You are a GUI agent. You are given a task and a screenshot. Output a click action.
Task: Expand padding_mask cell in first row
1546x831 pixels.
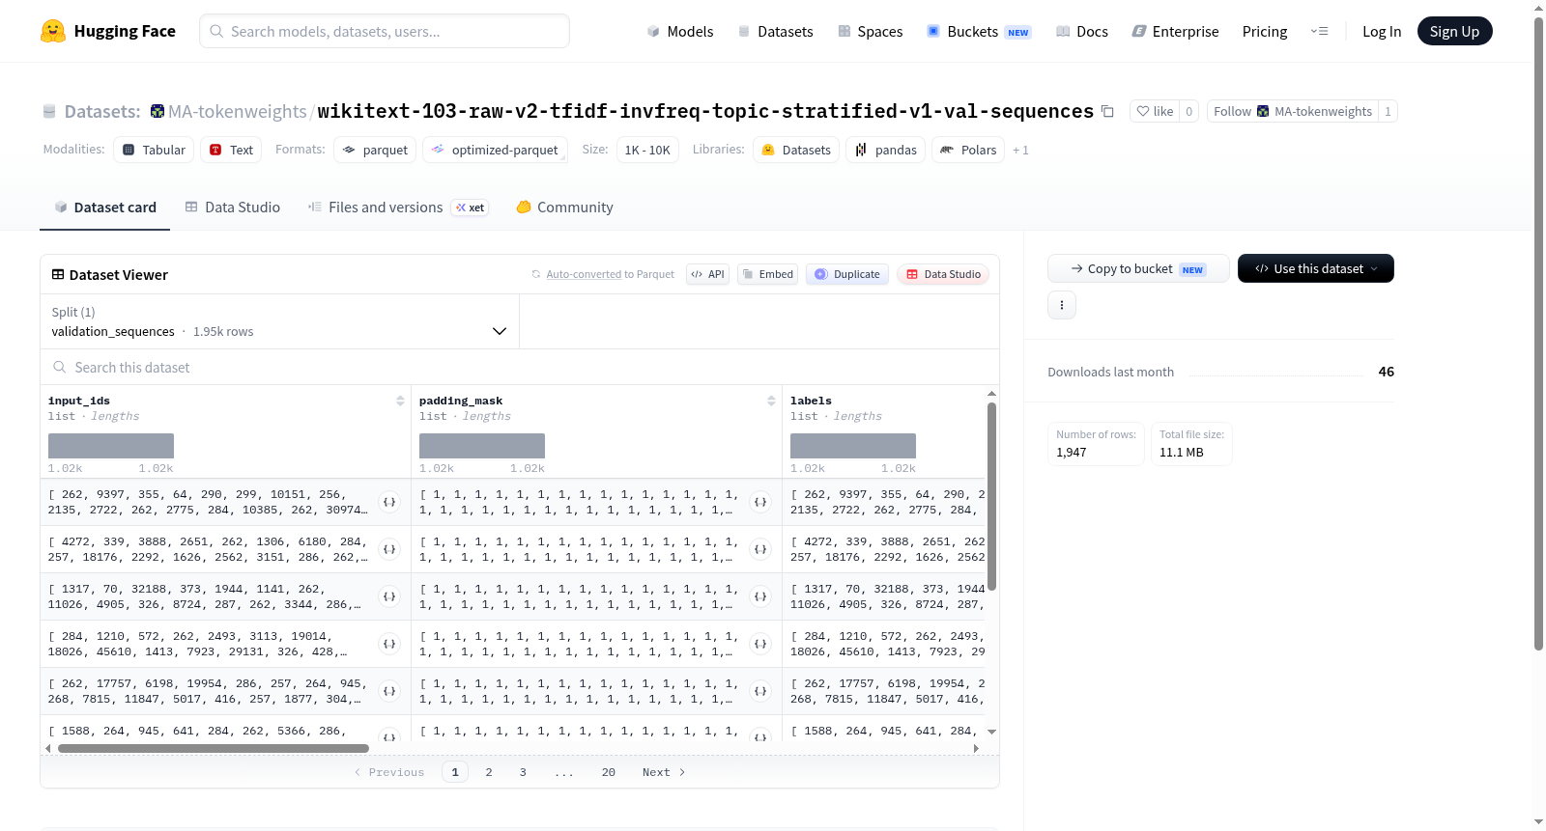pyautogui.click(x=760, y=502)
